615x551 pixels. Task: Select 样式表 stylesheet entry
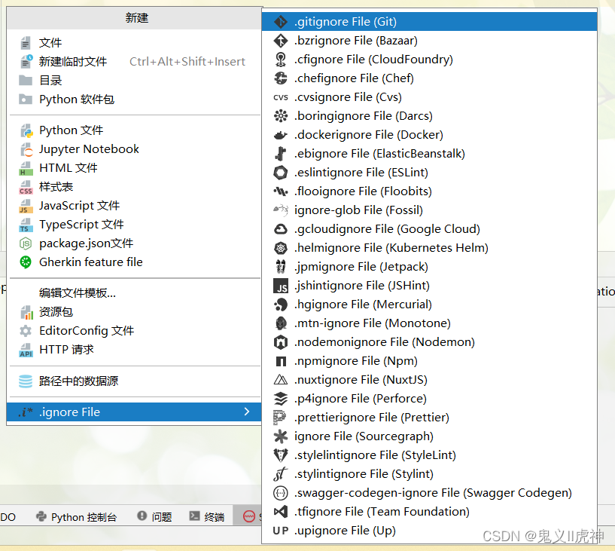point(134,186)
